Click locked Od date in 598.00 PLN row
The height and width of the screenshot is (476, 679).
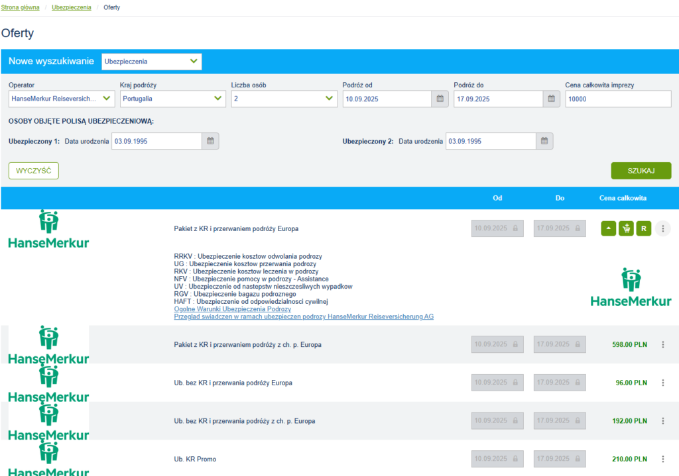click(x=497, y=344)
